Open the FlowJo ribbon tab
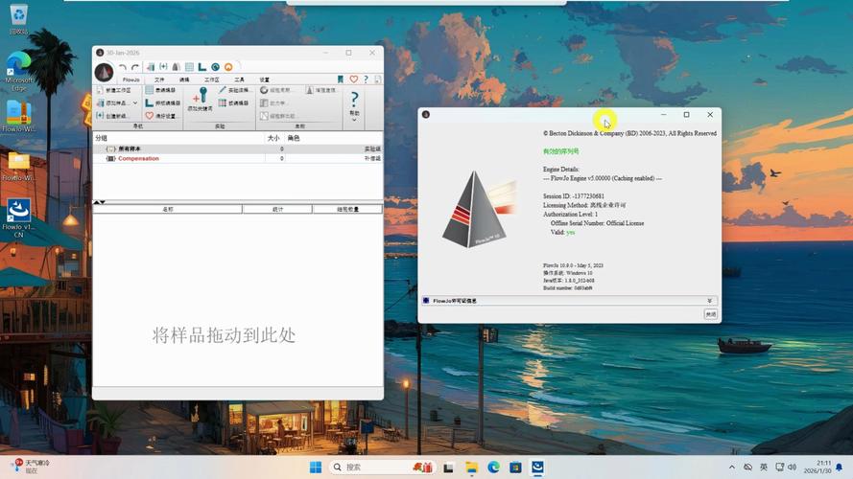This screenshot has width=853, height=479. 131,80
